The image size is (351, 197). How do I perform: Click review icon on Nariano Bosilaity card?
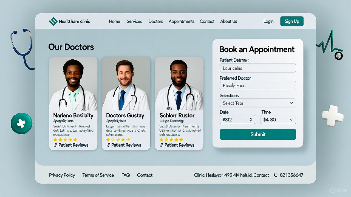pos(55,145)
